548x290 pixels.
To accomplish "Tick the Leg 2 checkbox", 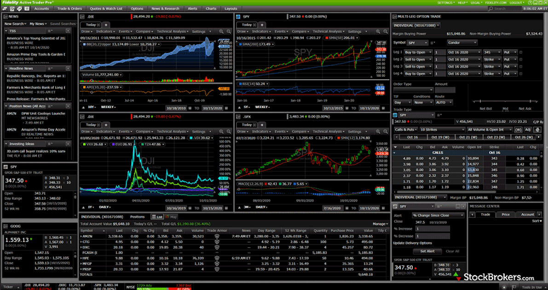I will [x=521, y=59].
